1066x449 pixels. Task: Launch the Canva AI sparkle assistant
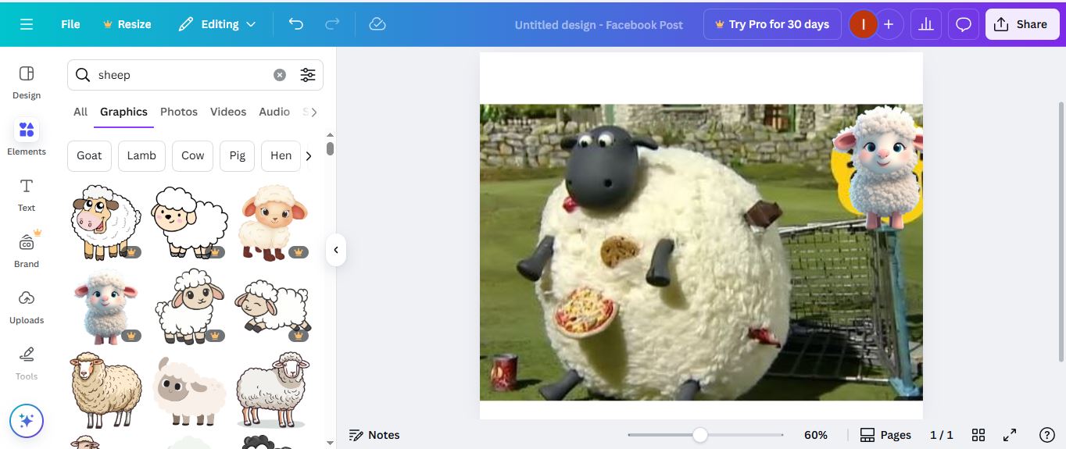(27, 422)
